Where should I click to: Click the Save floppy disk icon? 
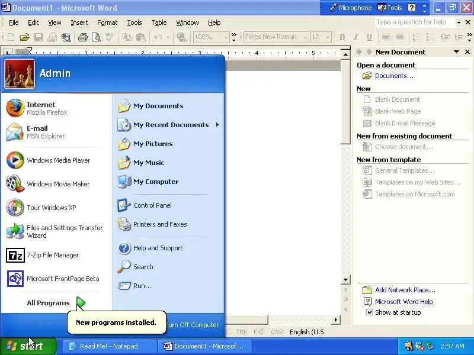(x=39, y=37)
